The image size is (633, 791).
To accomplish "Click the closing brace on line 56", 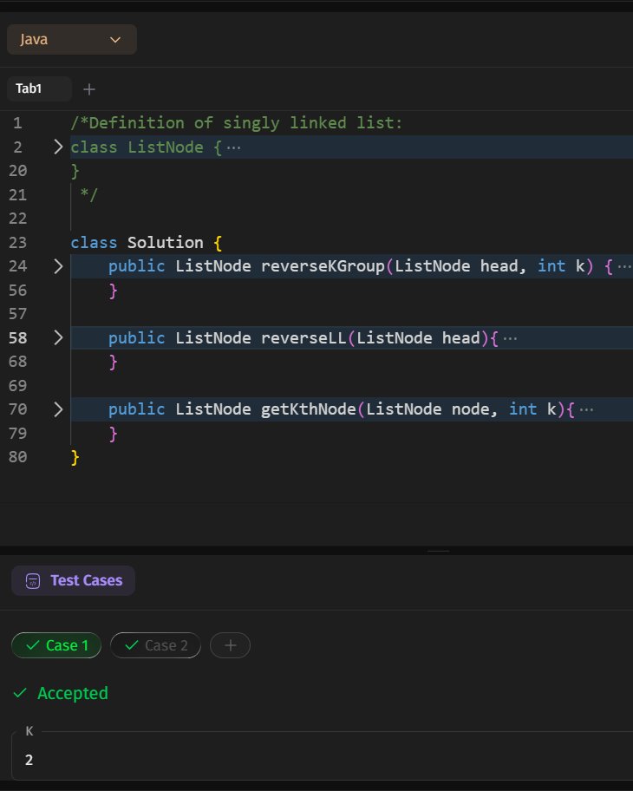I will pos(113,291).
